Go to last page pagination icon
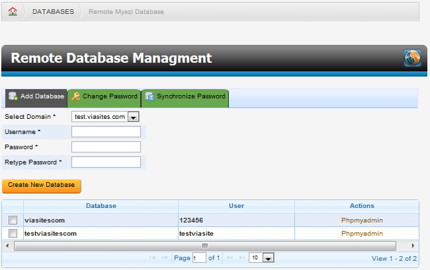The image size is (430, 270). tap(241, 258)
